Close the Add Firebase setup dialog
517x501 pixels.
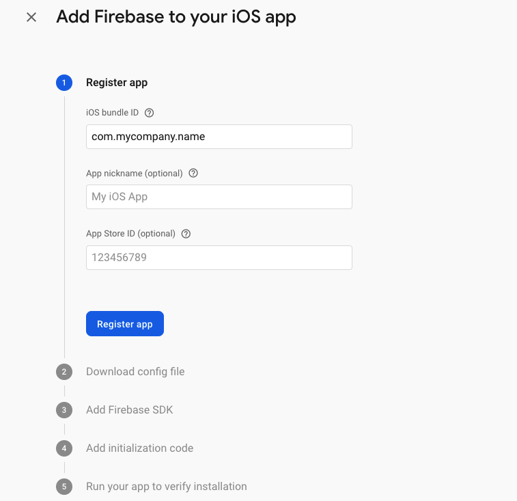[31, 17]
